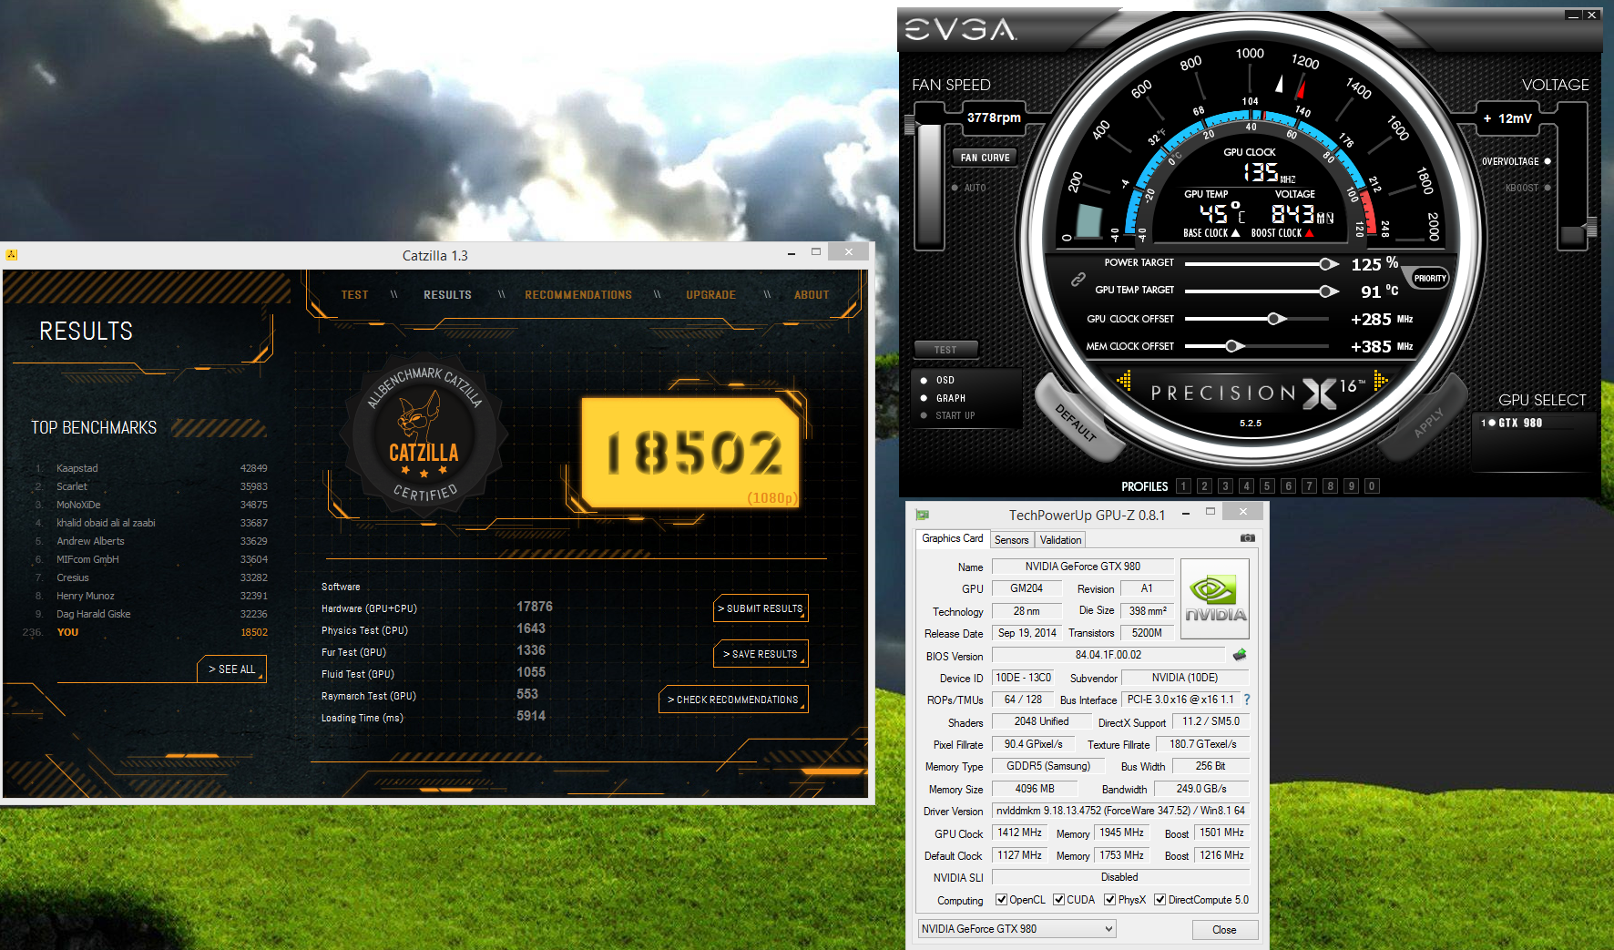Toggle the START UP option in Precision X
Viewport: 1614px width, 950px height.
click(947, 415)
